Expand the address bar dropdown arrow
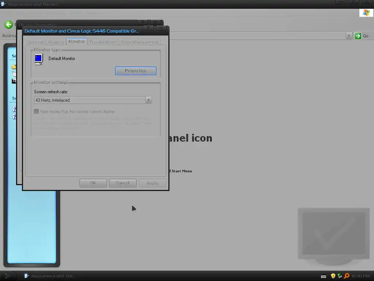 pos(349,36)
